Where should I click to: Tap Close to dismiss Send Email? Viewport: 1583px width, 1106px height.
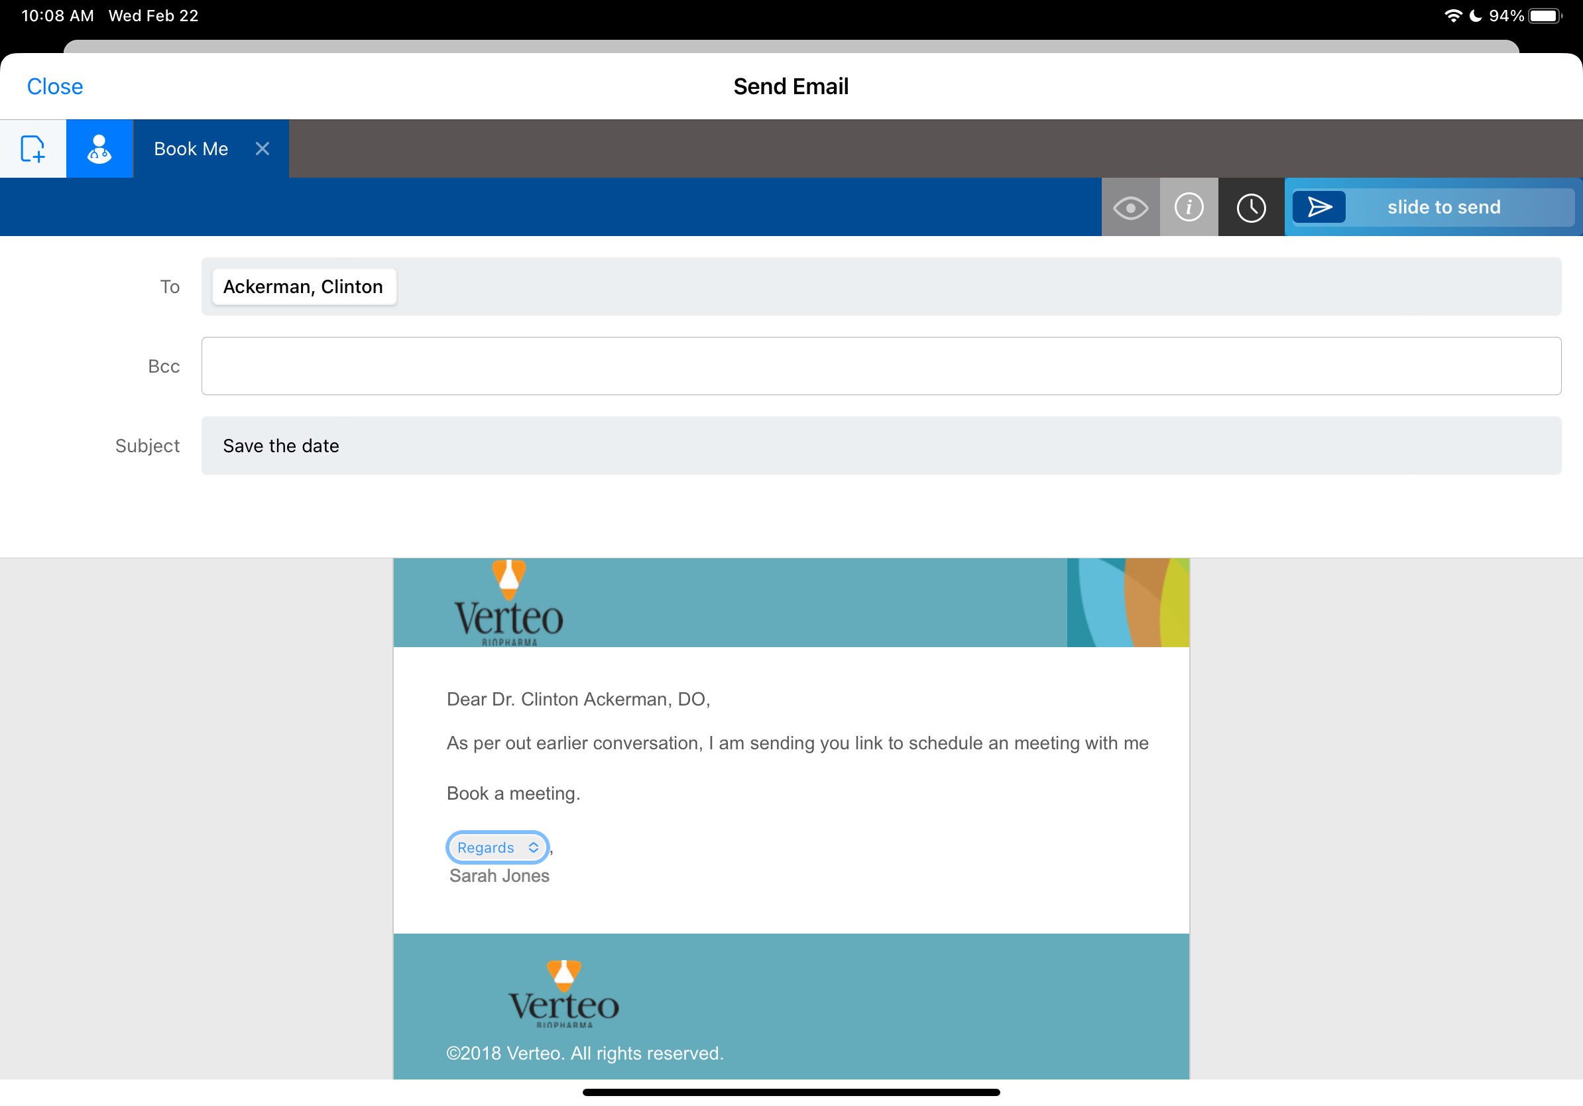tap(55, 87)
